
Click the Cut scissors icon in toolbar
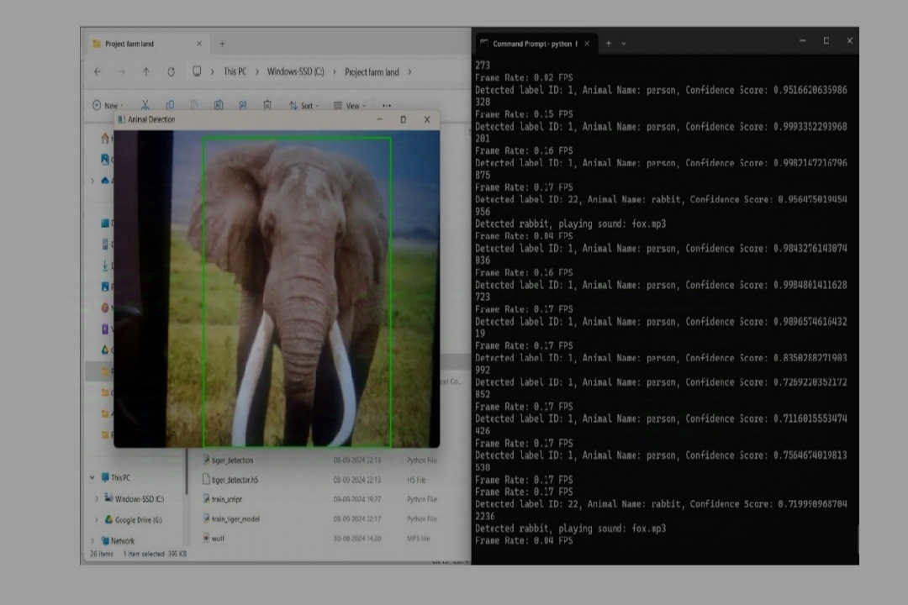click(x=145, y=105)
